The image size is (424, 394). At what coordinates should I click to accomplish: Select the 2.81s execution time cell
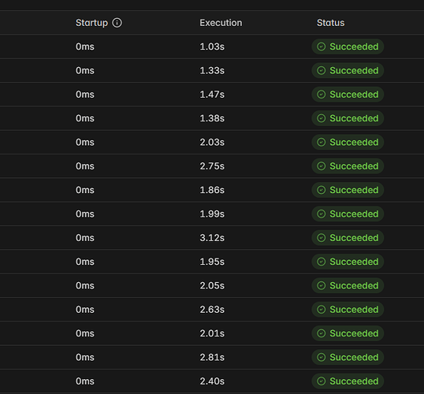tap(212, 357)
